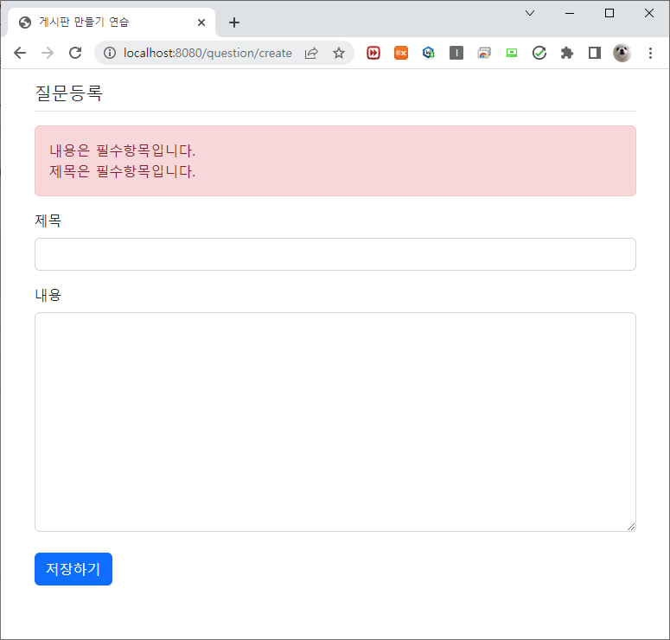Focus the 제목 input field
670x640 pixels.
(335, 254)
